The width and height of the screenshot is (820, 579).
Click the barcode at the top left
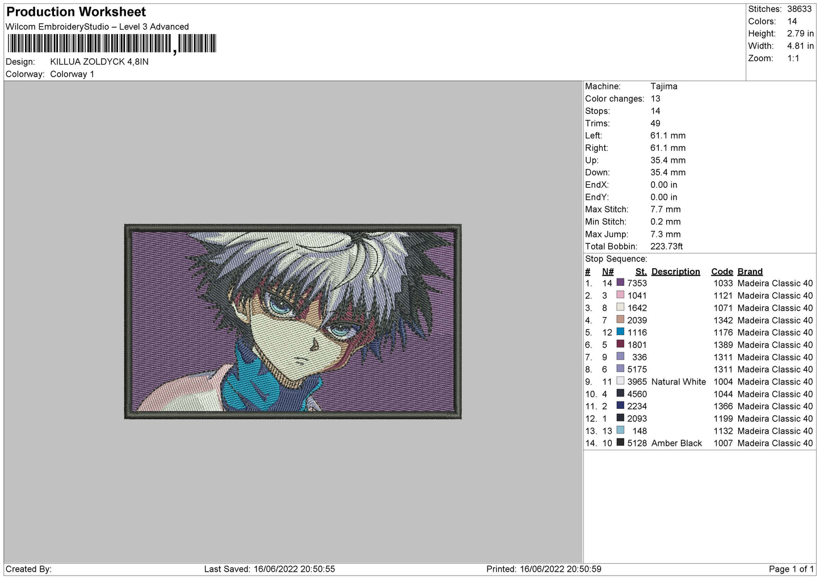click(x=111, y=43)
